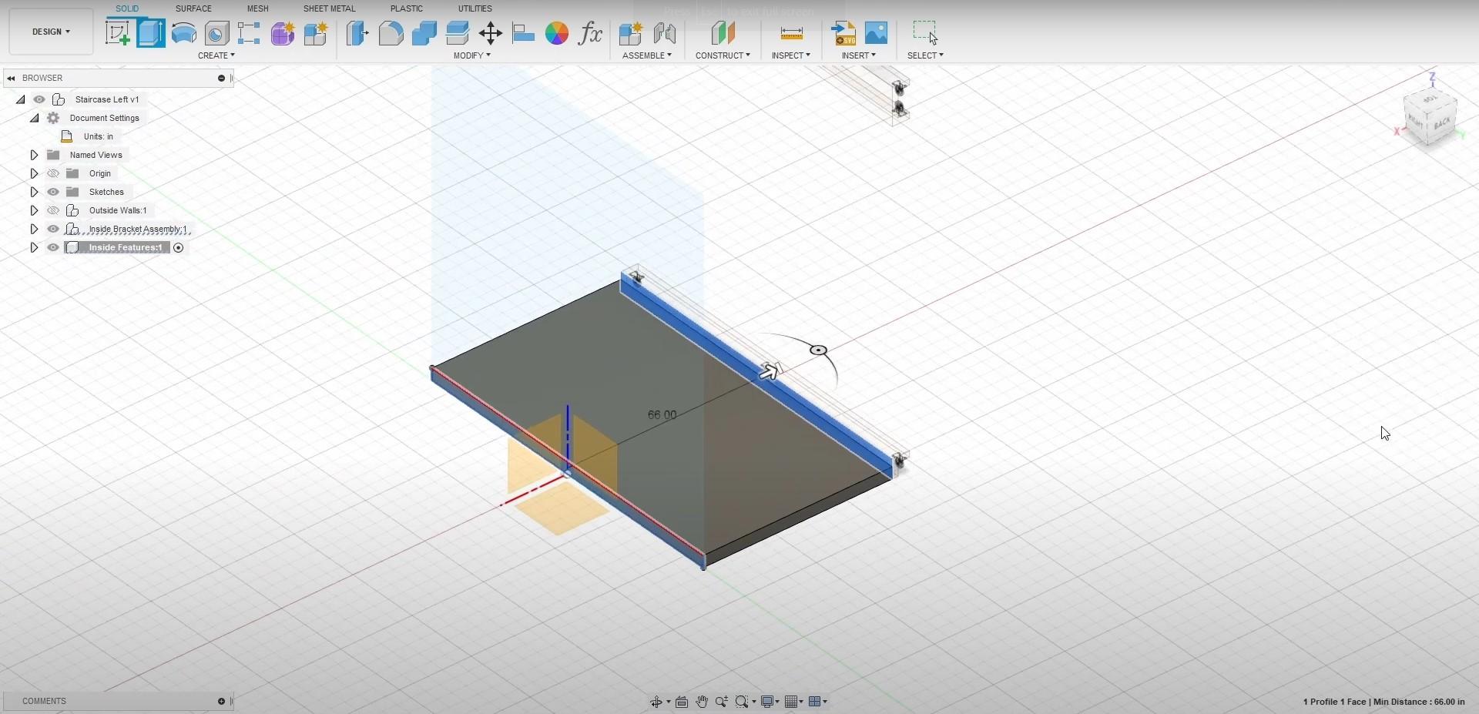Select the Revolve tool
Image resolution: width=1479 pixels, height=714 pixels.
click(x=183, y=33)
